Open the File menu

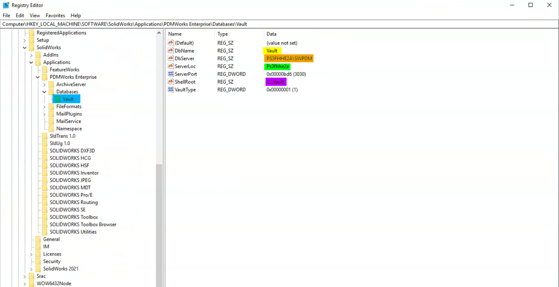click(6, 15)
